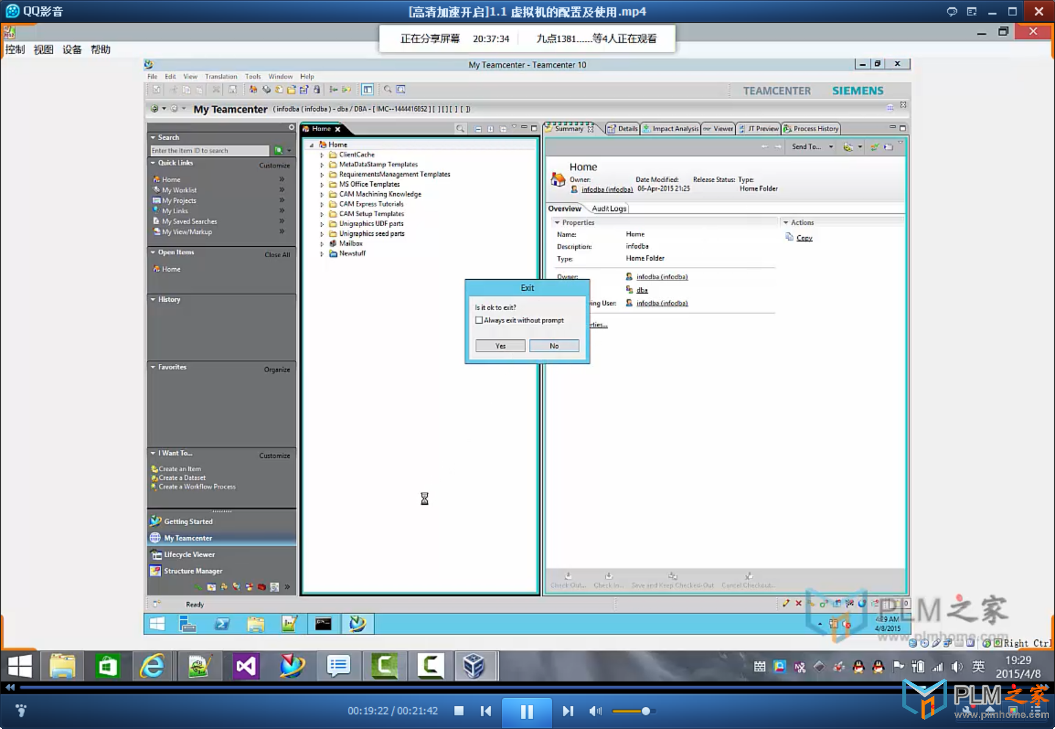Open the Translation menu
Screen dimensions: 1055x729
point(221,76)
